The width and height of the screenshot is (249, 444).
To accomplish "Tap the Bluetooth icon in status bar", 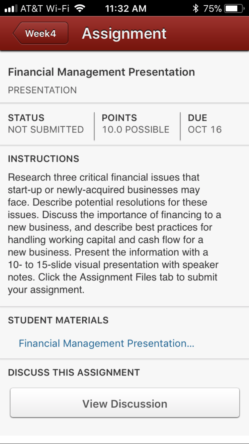I will click(x=196, y=8).
